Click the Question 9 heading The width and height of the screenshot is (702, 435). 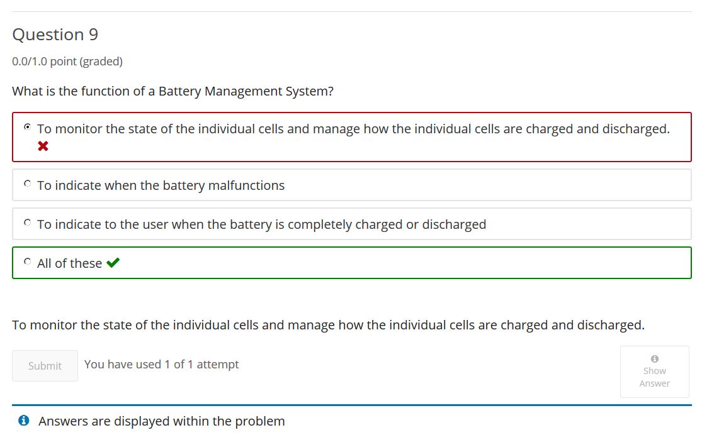(x=55, y=35)
